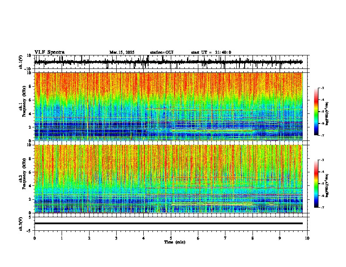Click the "station=OUI" header label

click(162, 52)
